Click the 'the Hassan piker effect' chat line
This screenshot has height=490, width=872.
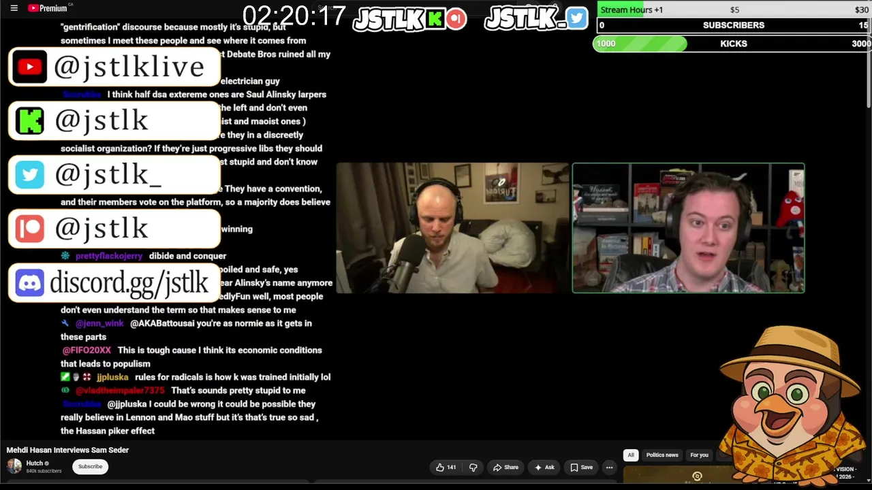pos(108,431)
